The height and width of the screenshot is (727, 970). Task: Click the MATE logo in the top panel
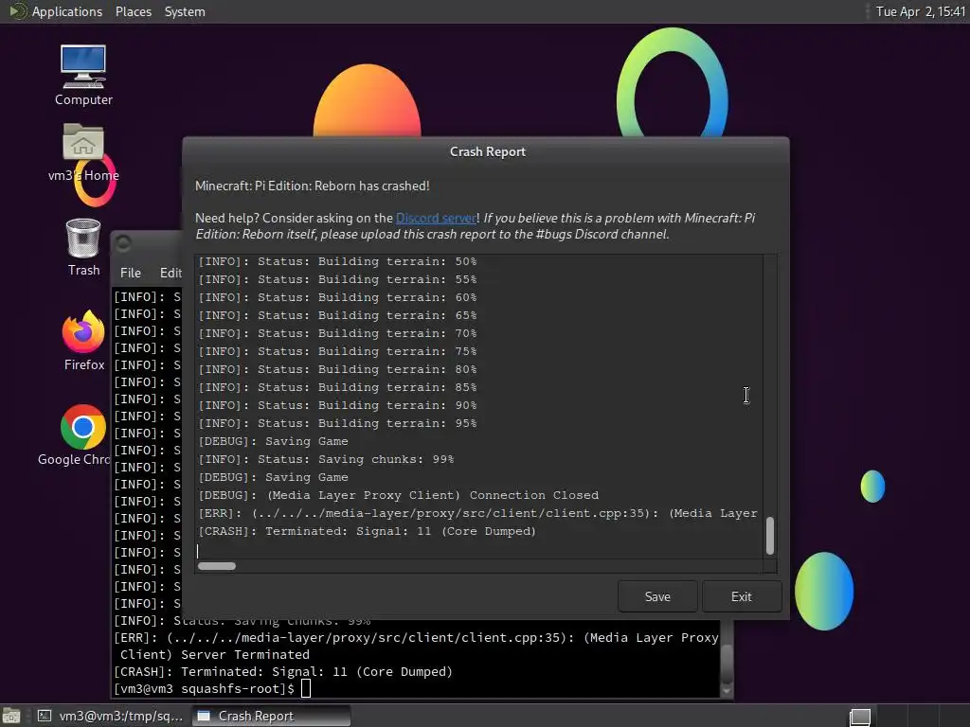17,11
